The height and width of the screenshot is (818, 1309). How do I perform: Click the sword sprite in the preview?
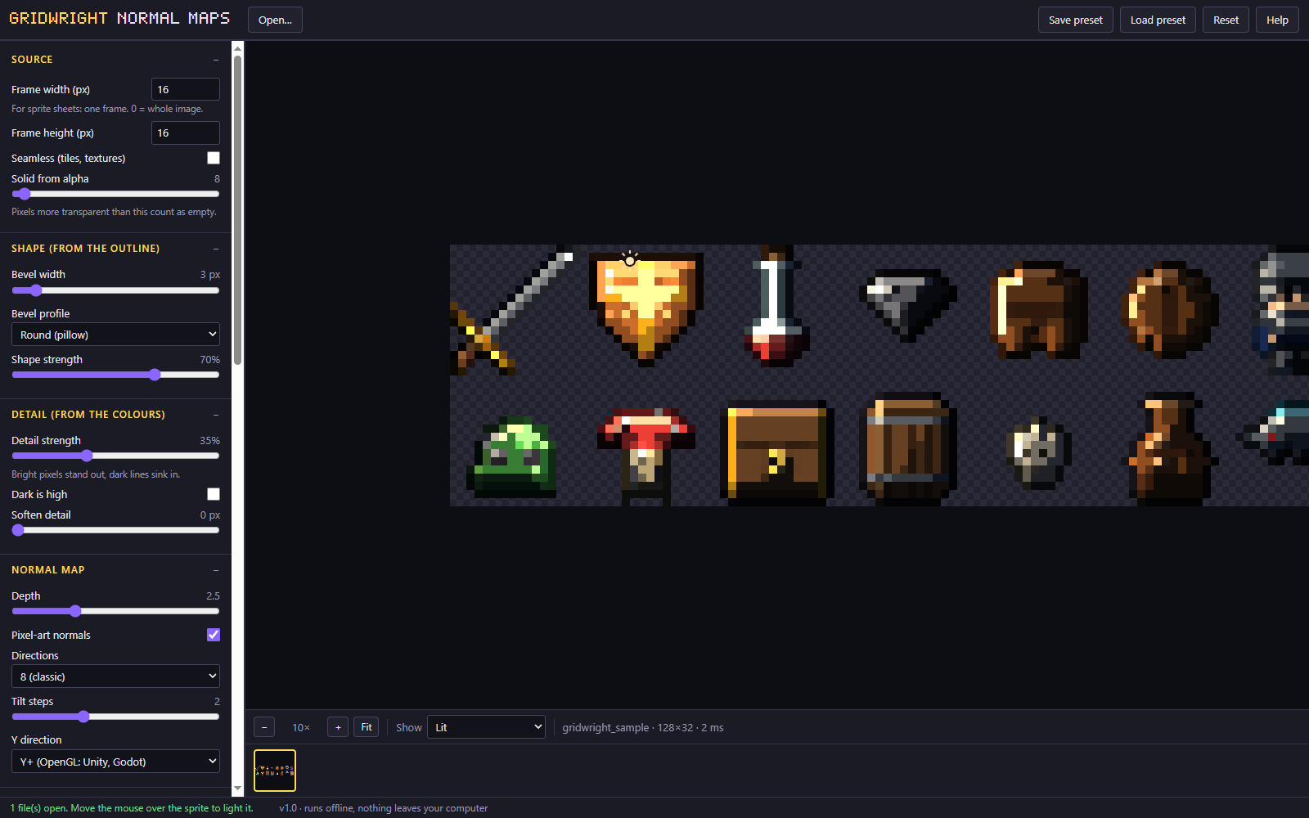pyautogui.click(x=511, y=310)
